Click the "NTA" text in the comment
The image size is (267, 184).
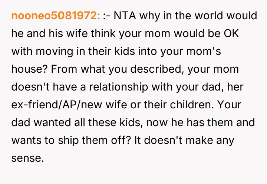click(x=123, y=16)
